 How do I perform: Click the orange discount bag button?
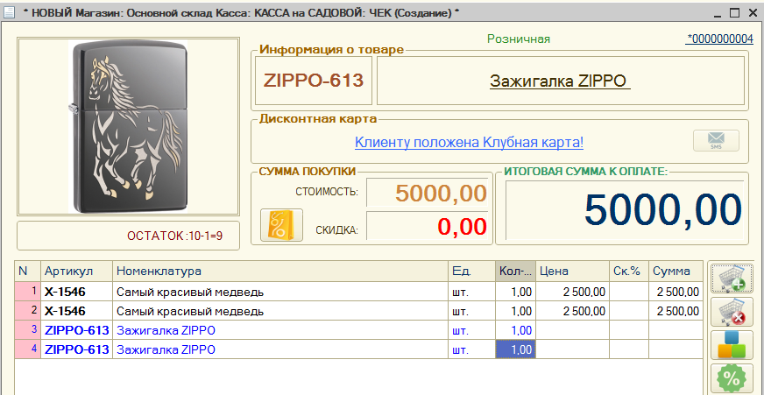point(281,225)
